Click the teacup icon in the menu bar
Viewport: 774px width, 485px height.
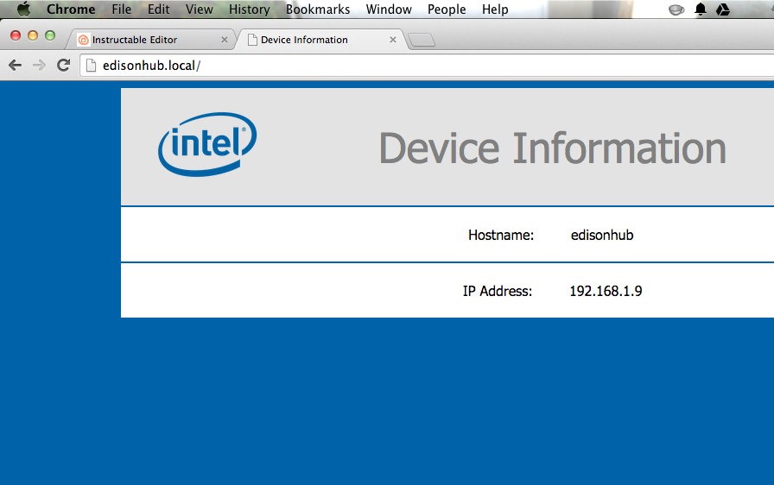point(676,9)
